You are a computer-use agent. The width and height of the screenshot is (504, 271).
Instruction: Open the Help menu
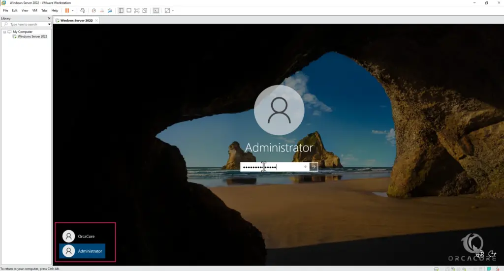point(55,11)
